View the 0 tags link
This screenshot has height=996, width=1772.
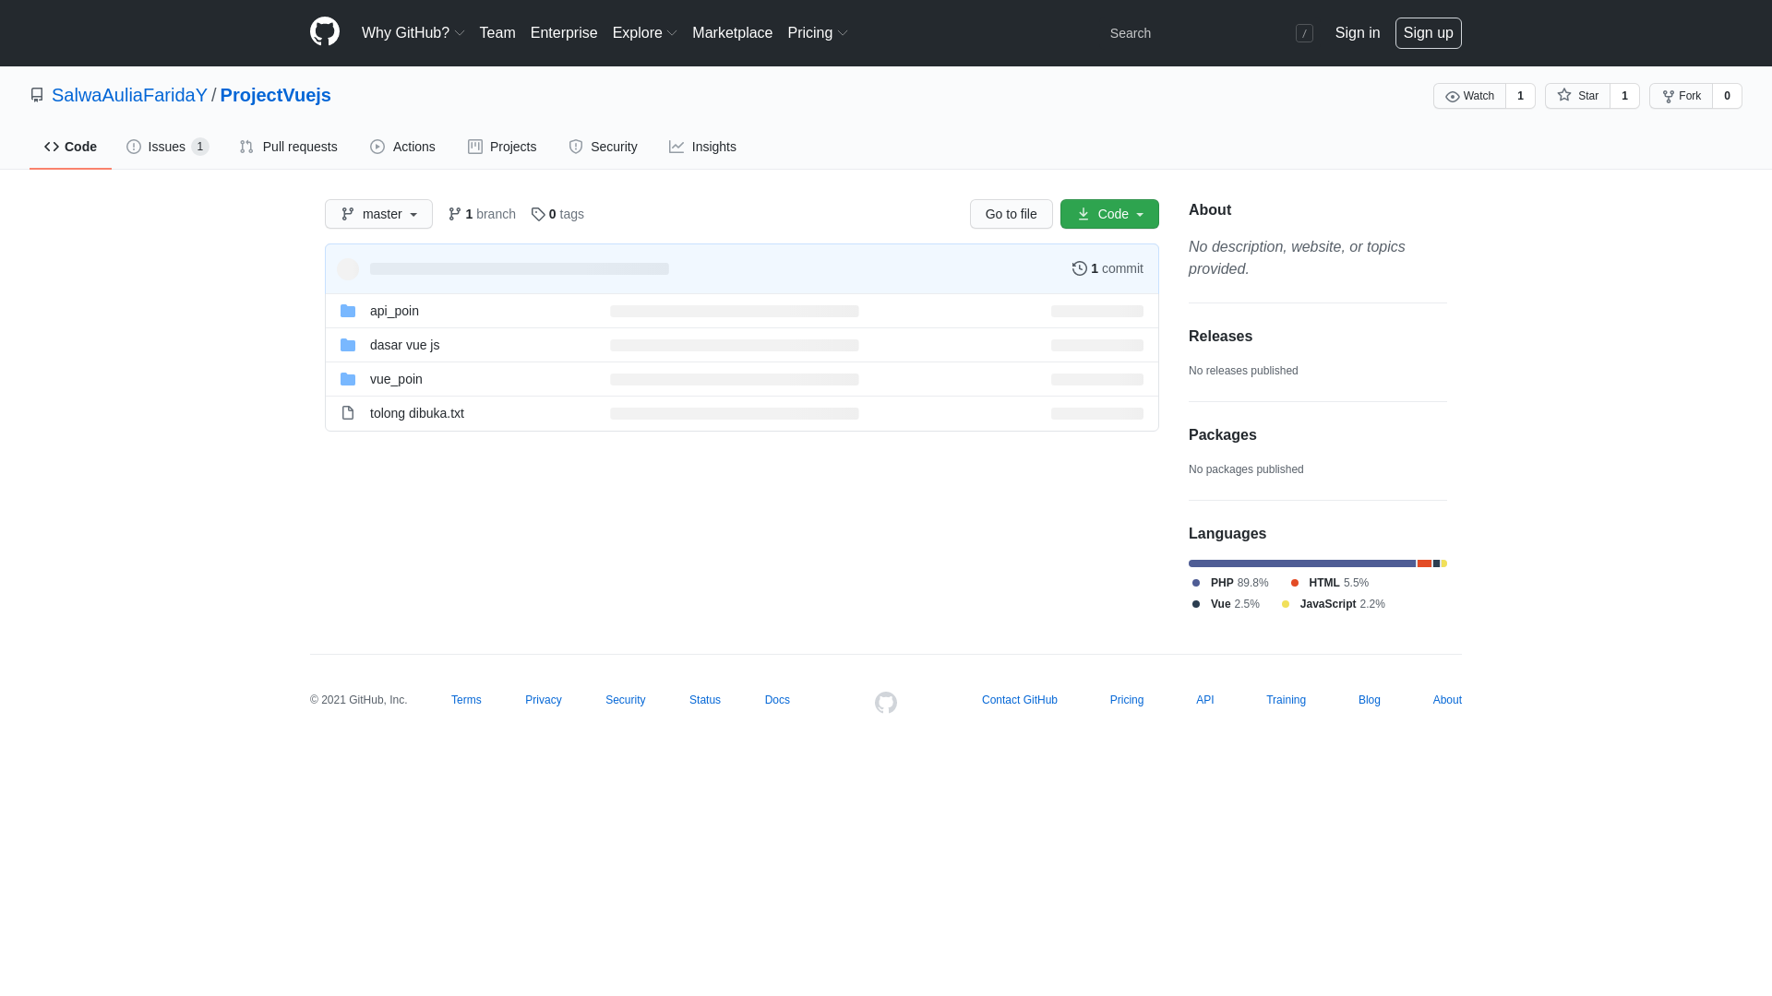click(557, 214)
